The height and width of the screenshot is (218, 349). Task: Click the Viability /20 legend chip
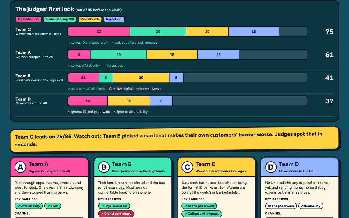90,19
